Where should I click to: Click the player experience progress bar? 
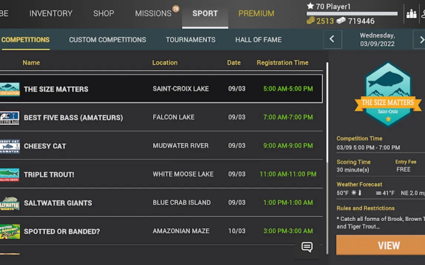coord(352,14)
